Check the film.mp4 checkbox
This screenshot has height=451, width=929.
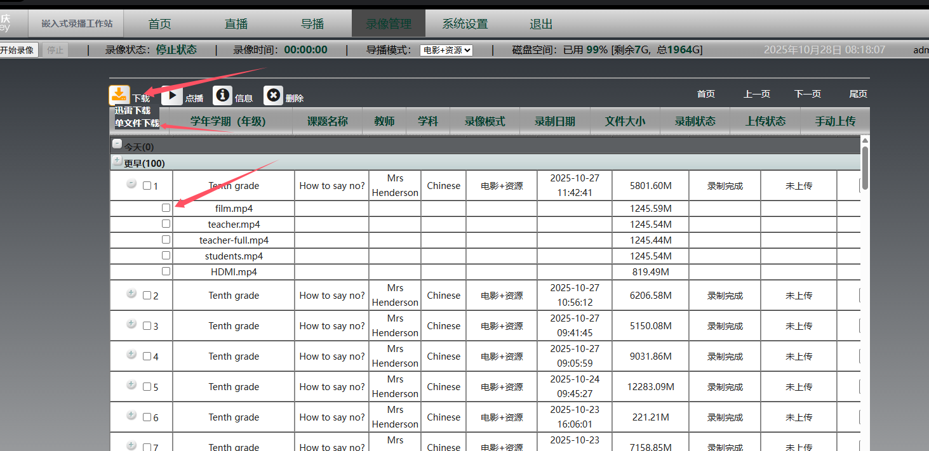click(166, 207)
